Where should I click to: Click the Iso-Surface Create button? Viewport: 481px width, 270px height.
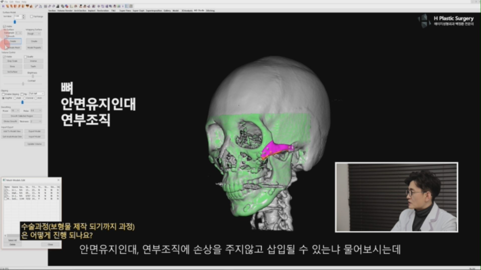13,41
